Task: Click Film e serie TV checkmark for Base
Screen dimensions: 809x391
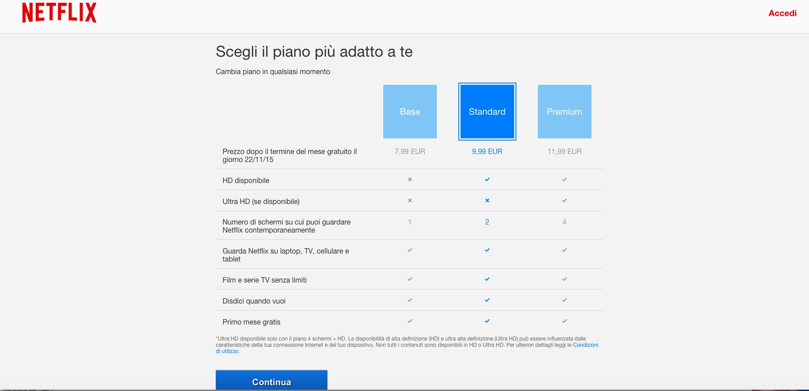Action: (410, 279)
